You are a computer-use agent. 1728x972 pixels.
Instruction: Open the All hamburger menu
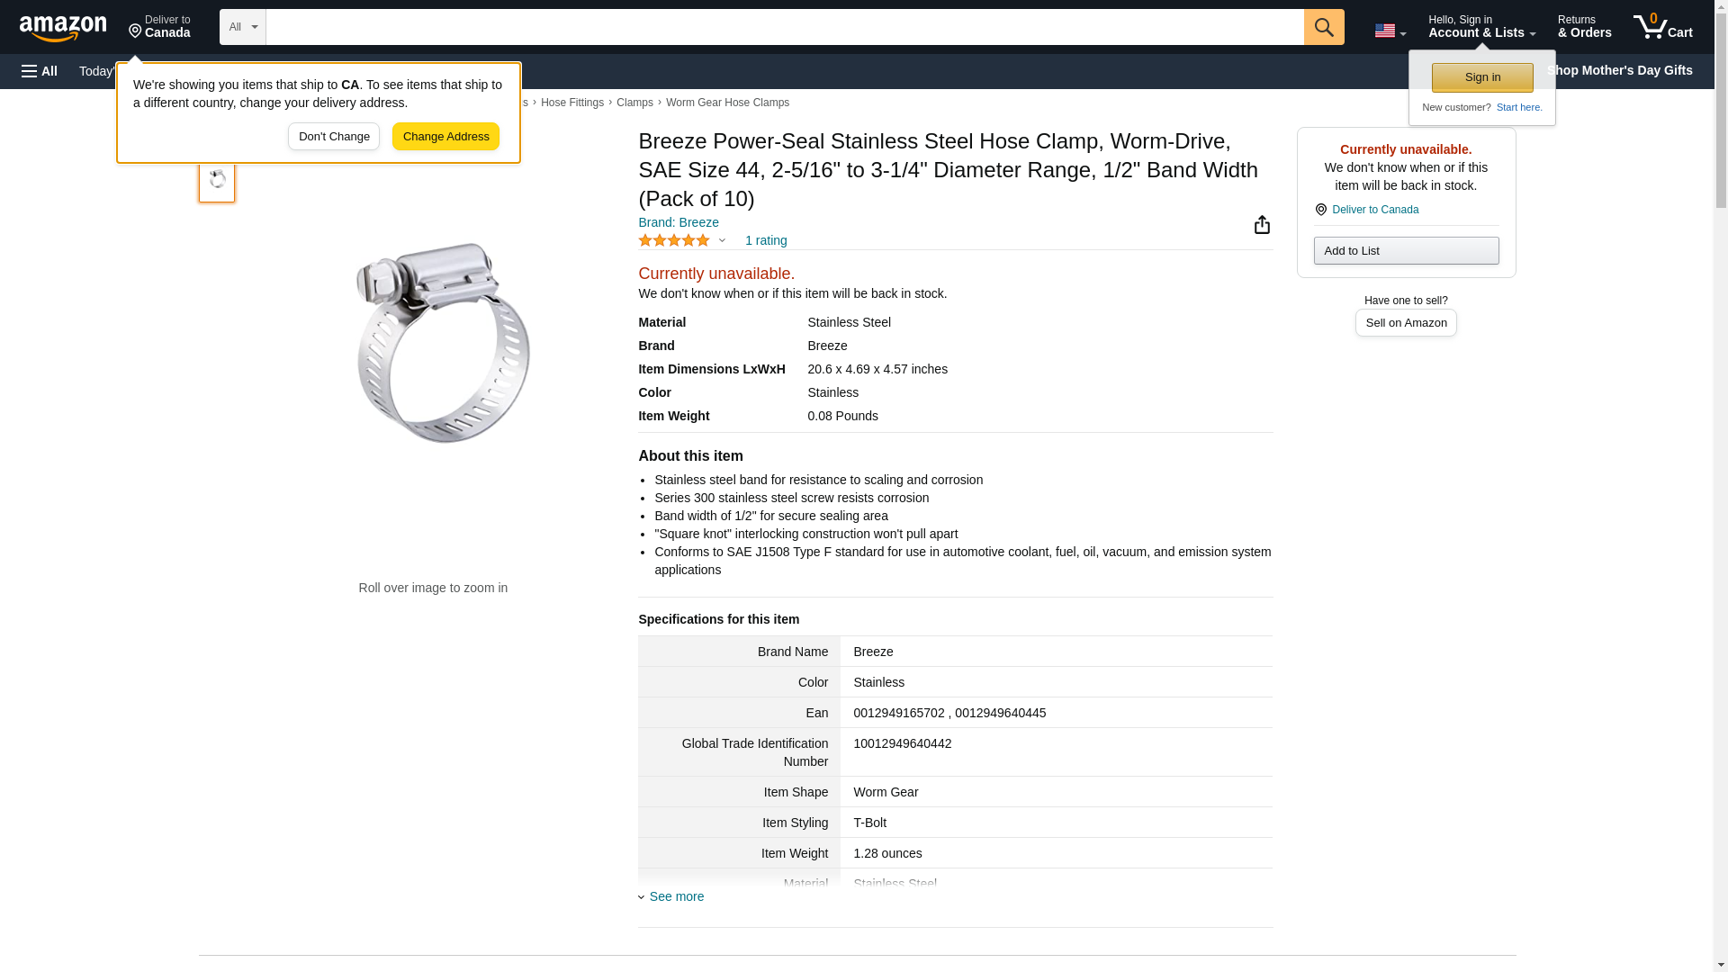[40, 71]
